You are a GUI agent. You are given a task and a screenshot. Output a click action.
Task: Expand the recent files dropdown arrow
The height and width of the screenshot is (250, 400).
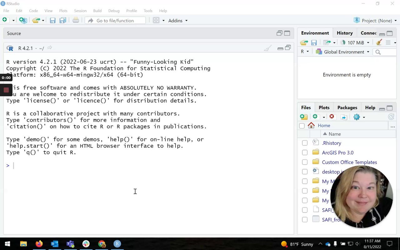coord(43,21)
